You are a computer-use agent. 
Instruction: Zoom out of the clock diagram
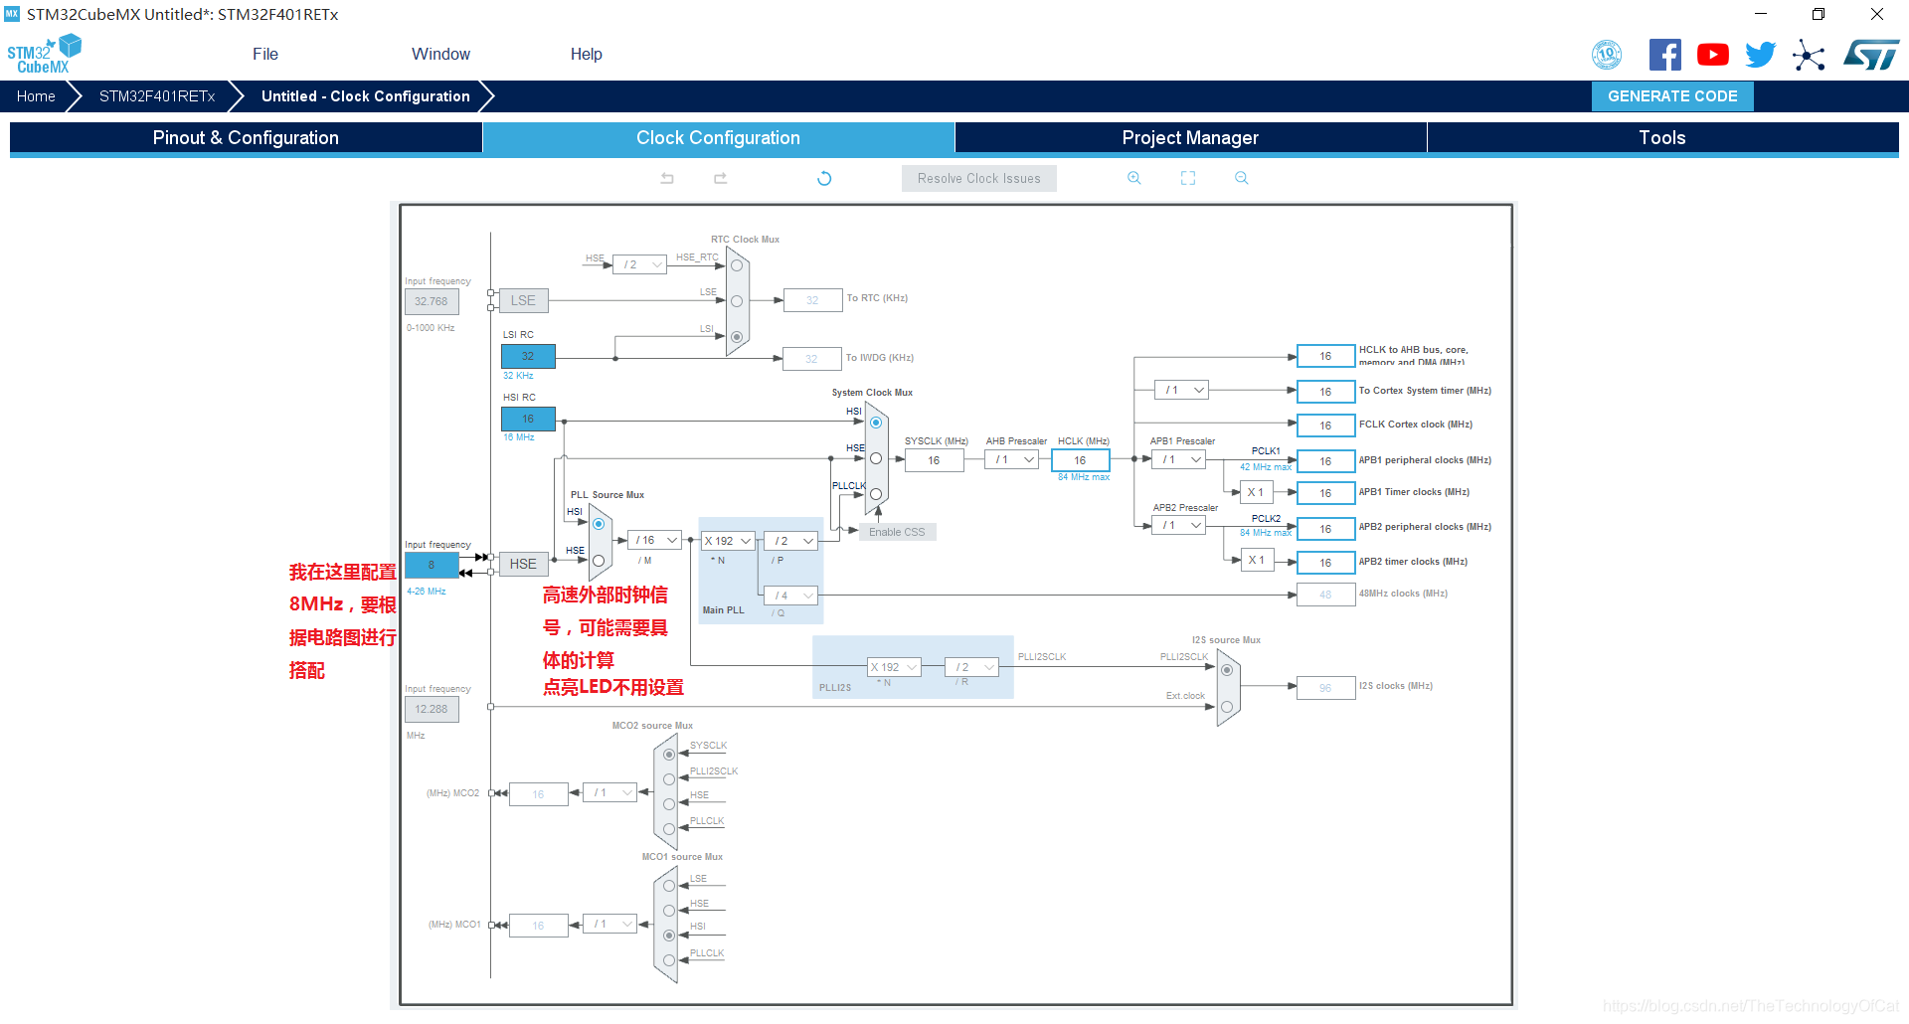point(1241,178)
